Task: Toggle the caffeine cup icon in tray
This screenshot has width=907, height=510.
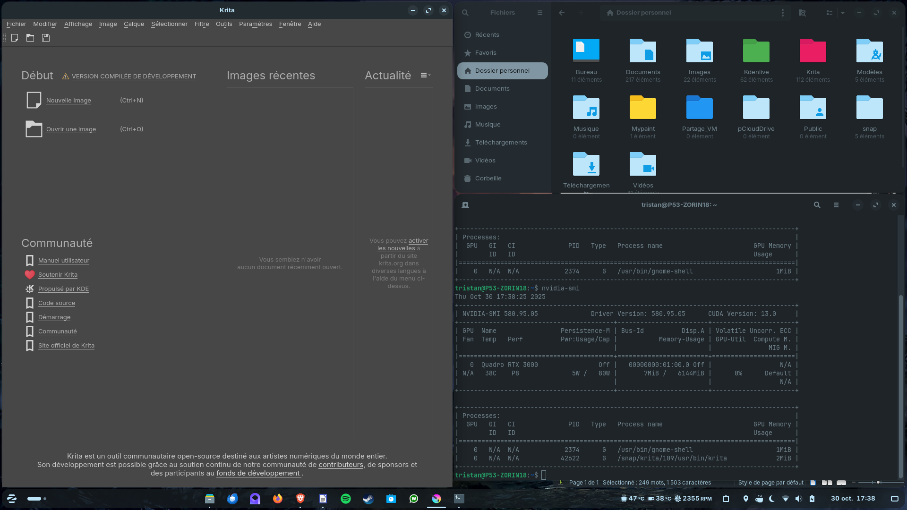Action: [x=759, y=499]
